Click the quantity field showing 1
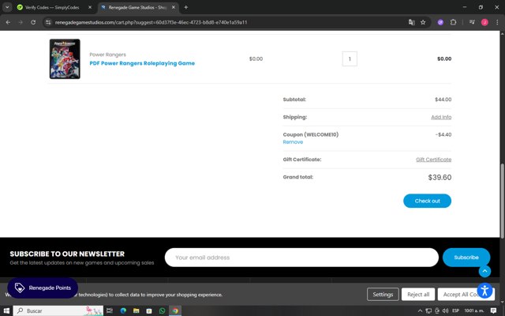Image resolution: width=505 pixels, height=316 pixels. [350, 58]
